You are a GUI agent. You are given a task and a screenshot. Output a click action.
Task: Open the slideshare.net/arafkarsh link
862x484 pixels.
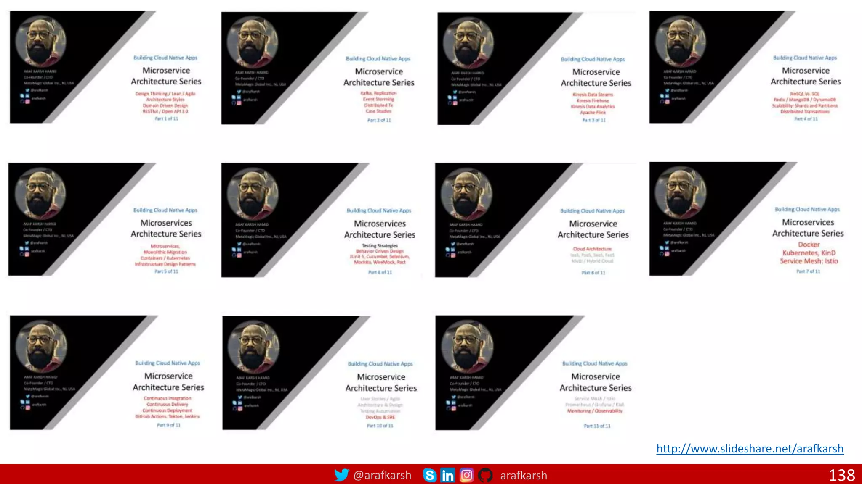tap(750, 449)
